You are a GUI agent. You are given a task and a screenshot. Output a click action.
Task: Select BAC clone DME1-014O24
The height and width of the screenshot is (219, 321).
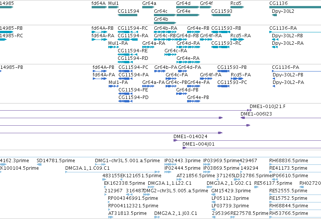click(x=247, y=140)
